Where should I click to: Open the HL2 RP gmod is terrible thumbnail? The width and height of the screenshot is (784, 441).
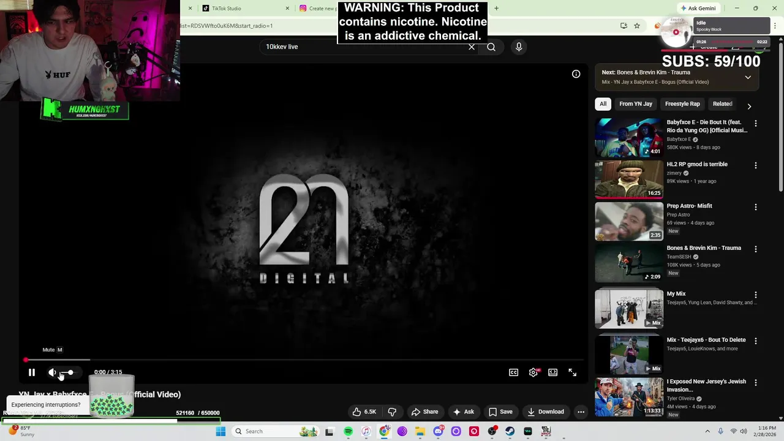(x=629, y=179)
